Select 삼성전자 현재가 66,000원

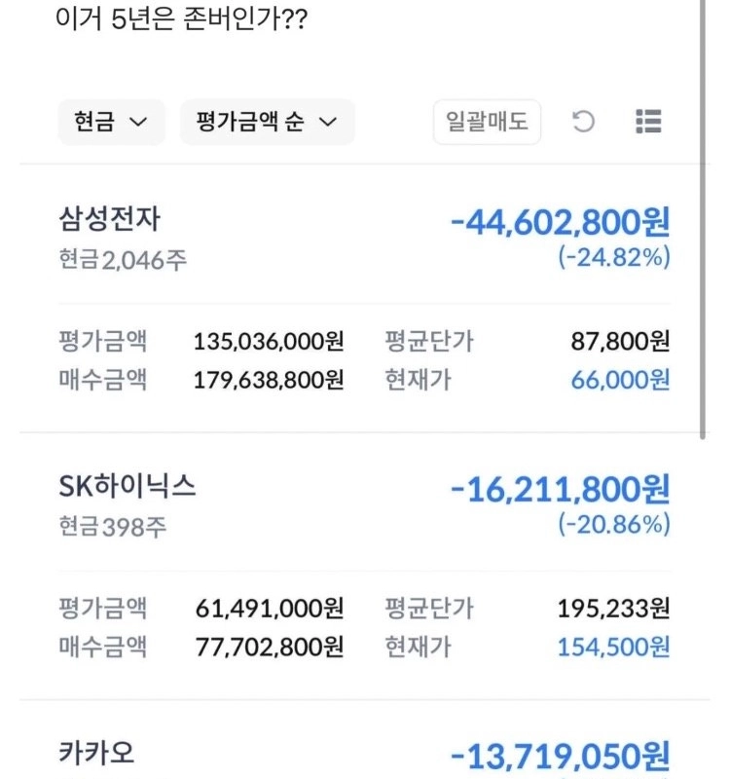point(620,380)
